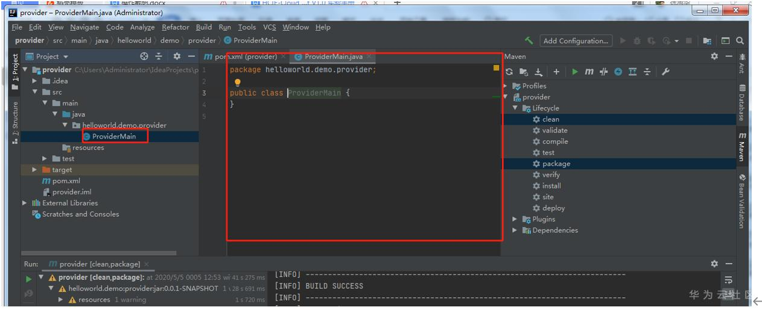This screenshot has width=762, height=310.
Task: Collapse all in the Project panel
Action: pos(159,56)
